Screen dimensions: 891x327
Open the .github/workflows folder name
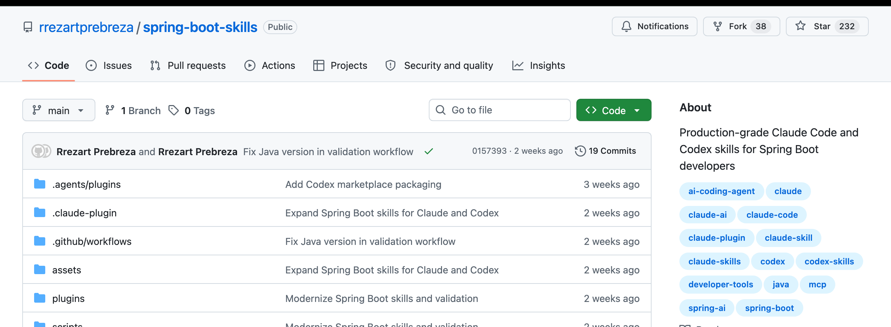coord(92,241)
